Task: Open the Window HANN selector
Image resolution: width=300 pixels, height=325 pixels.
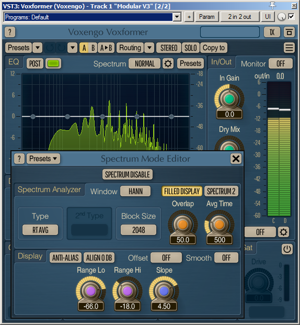Action: click(x=135, y=191)
